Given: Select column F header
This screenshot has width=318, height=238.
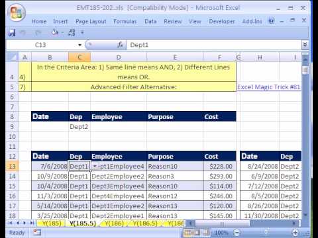Looking at the screenshot, I should (x=219, y=58).
